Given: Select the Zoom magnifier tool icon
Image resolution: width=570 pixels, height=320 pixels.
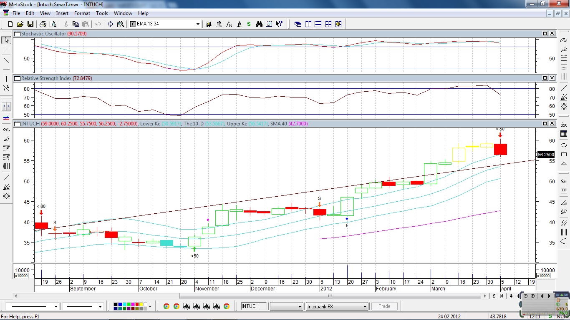Looking at the screenshot, I should click(x=121, y=24).
